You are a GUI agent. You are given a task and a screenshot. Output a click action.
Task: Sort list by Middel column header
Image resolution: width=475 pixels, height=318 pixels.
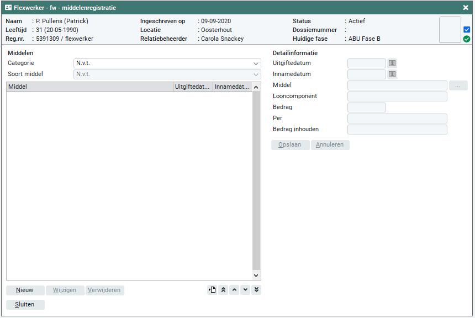89,87
